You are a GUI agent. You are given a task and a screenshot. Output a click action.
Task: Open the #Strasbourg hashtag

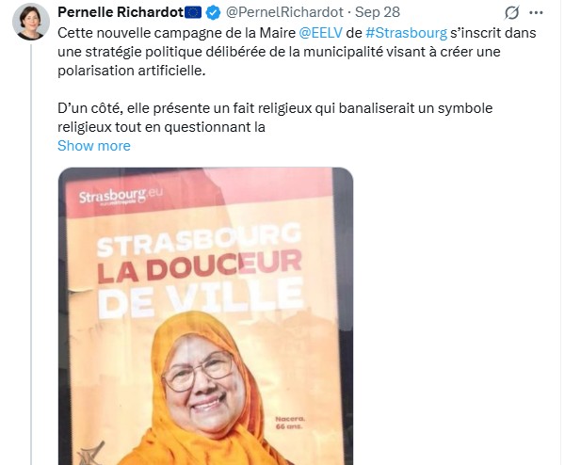point(406,33)
